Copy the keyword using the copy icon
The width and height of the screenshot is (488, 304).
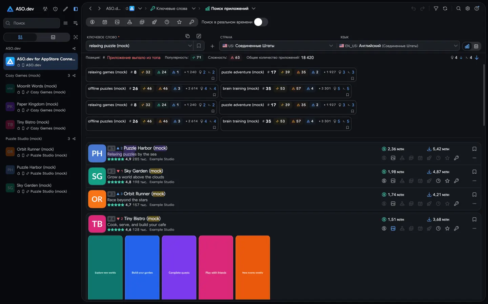pyautogui.click(x=187, y=36)
